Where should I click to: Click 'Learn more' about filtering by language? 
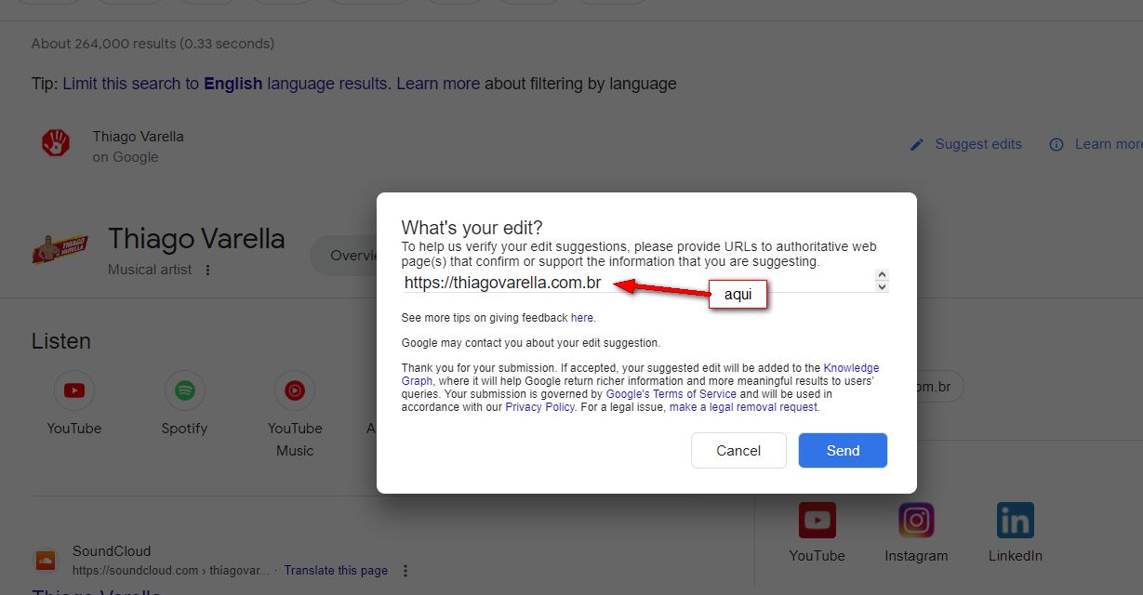pyautogui.click(x=438, y=84)
